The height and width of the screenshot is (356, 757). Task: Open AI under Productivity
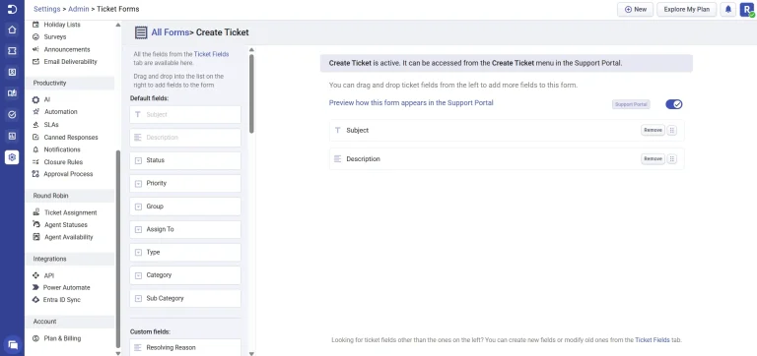tap(47, 99)
